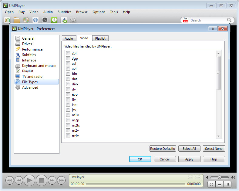The width and height of the screenshot is (239, 191).
Task: Click the fast forward button
Action: click(61, 180)
